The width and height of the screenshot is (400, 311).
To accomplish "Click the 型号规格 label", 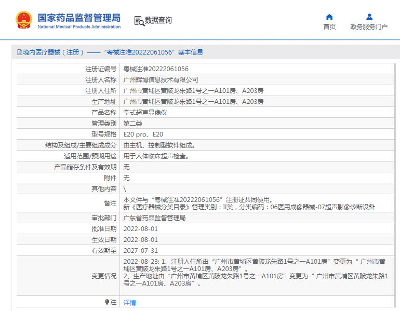I will pyautogui.click(x=104, y=134).
